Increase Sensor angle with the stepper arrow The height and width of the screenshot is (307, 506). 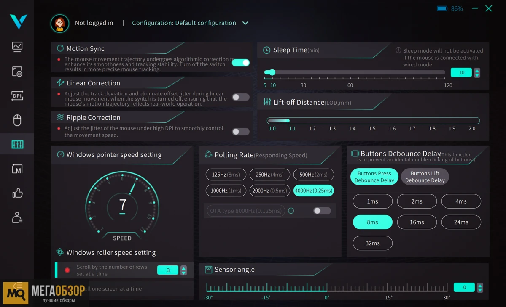pyautogui.click(x=480, y=285)
